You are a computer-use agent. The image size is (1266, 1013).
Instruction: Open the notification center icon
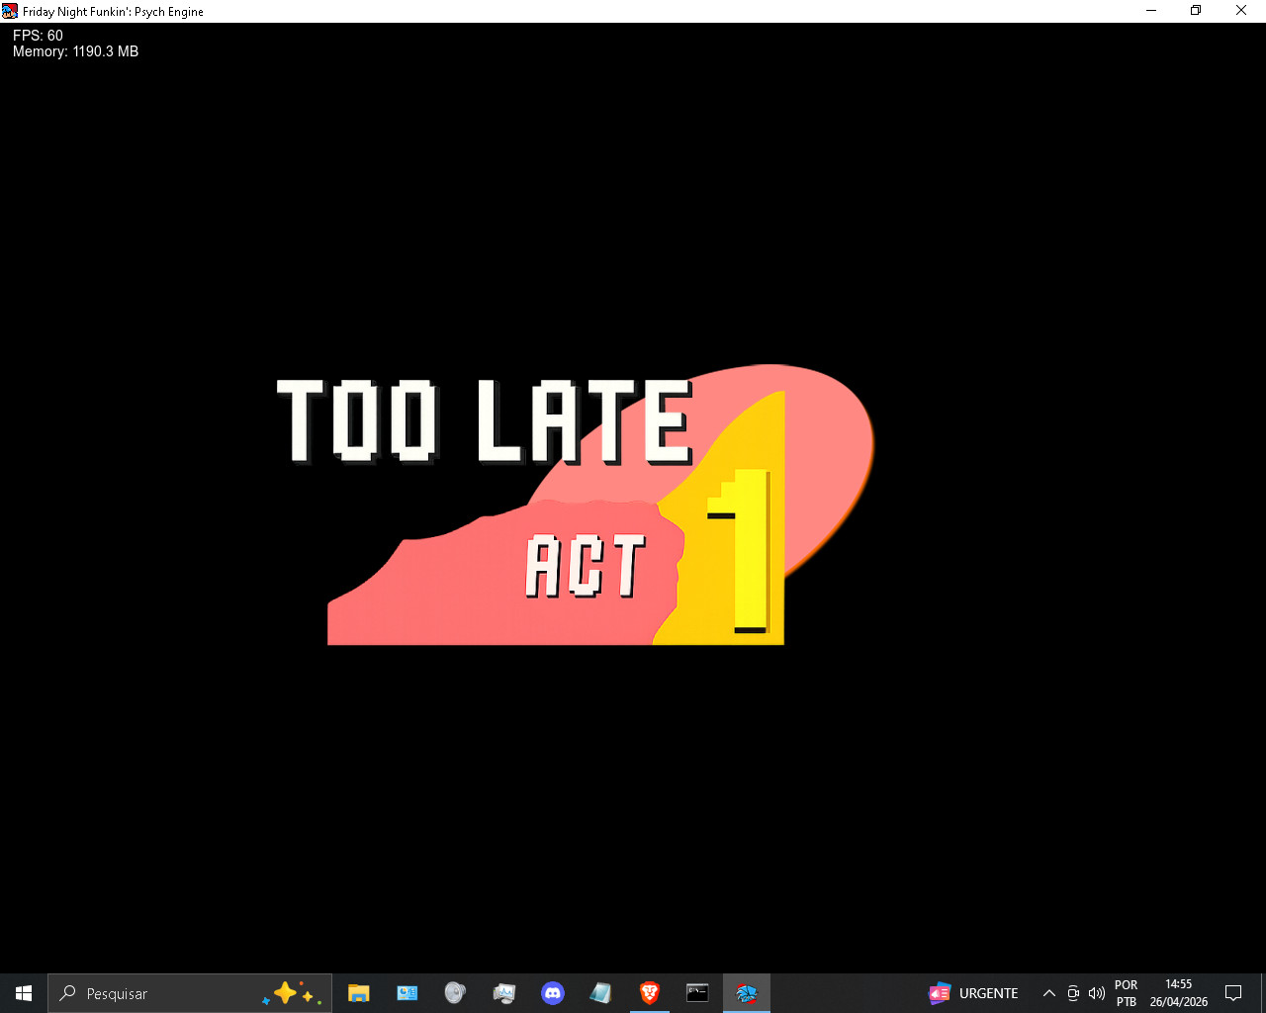[x=1233, y=993]
